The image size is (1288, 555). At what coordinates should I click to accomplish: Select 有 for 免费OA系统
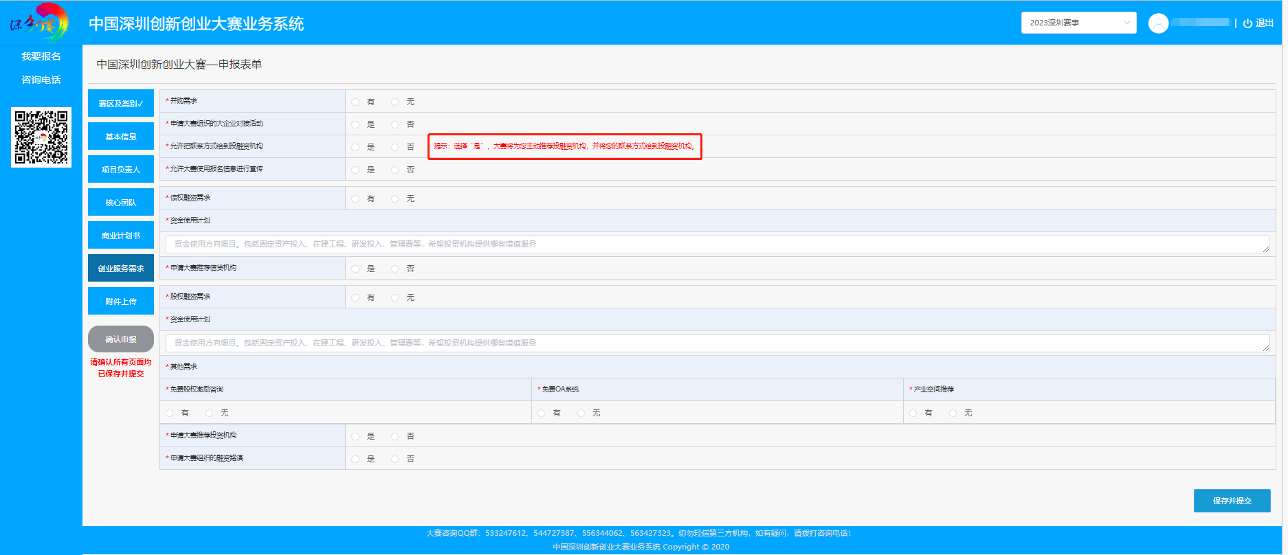point(542,413)
